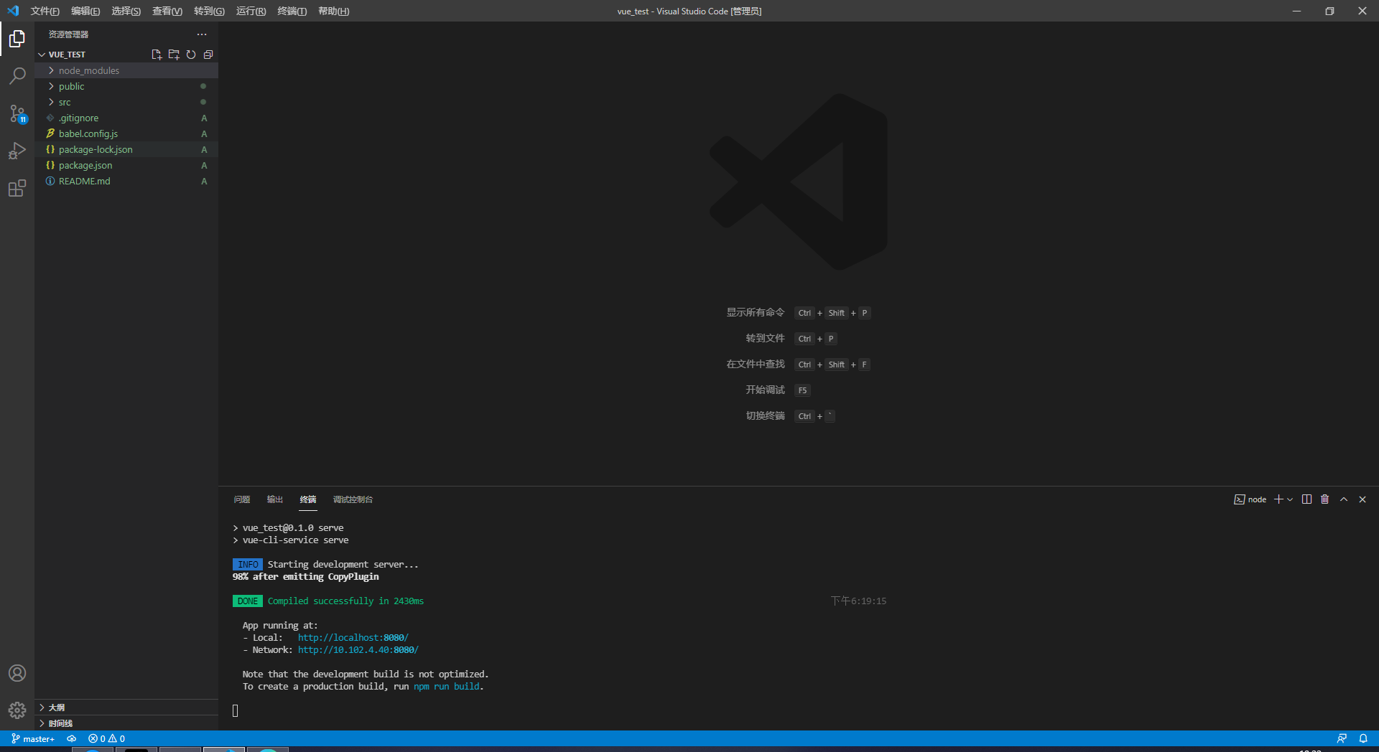Expand the 大纲 outline section
Image resolution: width=1379 pixels, height=752 pixels.
click(x=126, y=708)
